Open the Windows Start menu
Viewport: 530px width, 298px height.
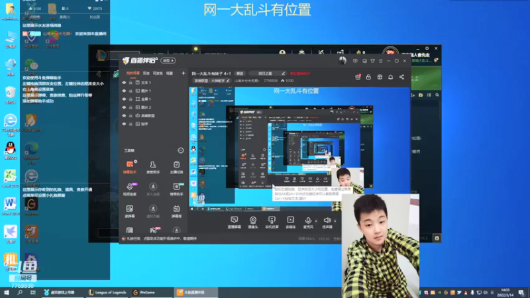pyautogui.click(x=7, y=292)
